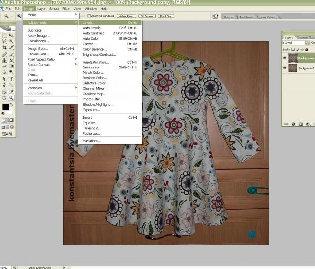Select the Move tool
The image size is (315, 269).
click(x=11, y=36)
